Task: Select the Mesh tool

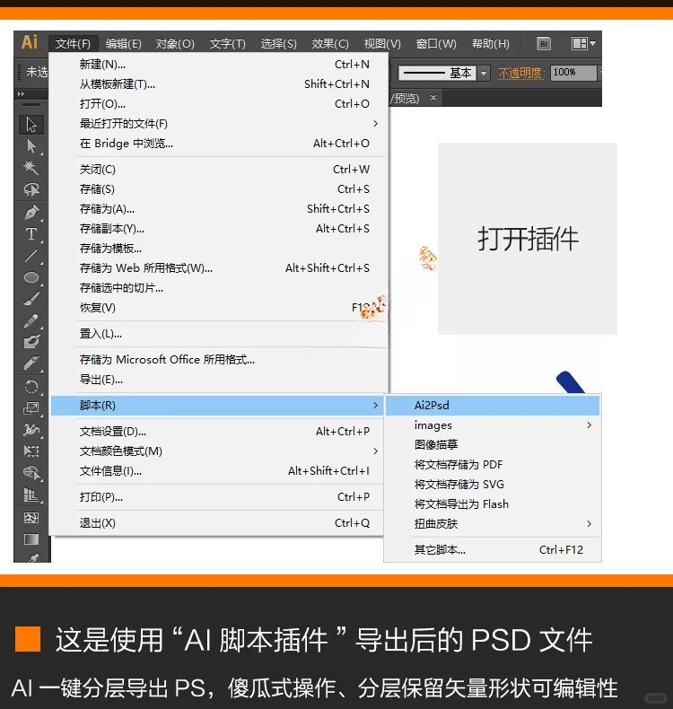Action: coord(31,517)
